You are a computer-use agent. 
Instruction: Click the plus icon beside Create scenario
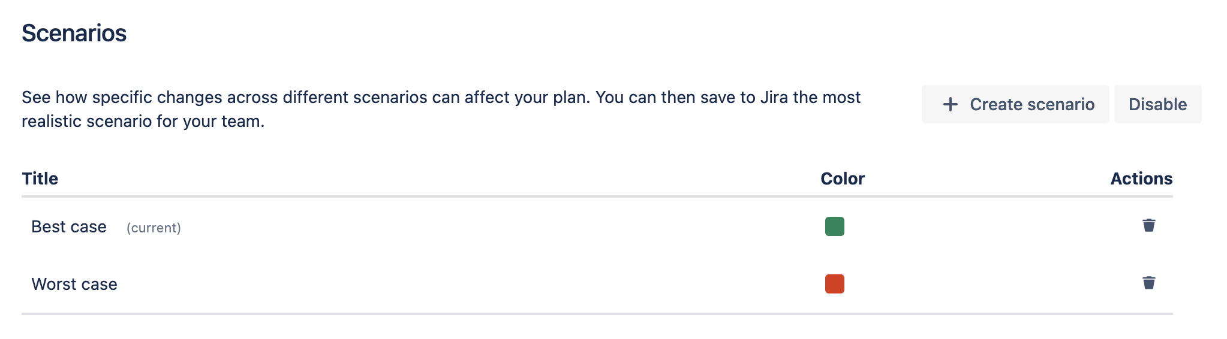coord(950,104)
